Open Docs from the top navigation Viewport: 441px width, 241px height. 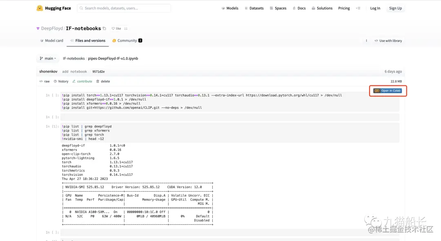(299, 8)
